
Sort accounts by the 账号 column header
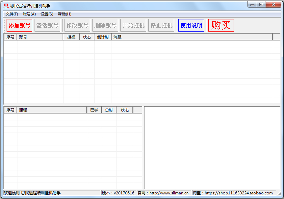point(40,37)
